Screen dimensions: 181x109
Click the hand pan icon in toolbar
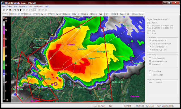7,10
